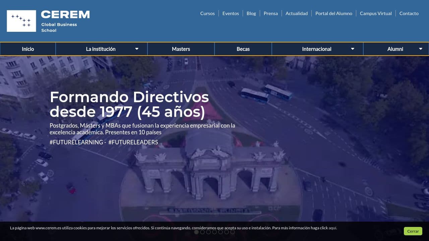429x241 pixels.
Task: Expand La institución dropdown arrow
Action: click(137, 49)
